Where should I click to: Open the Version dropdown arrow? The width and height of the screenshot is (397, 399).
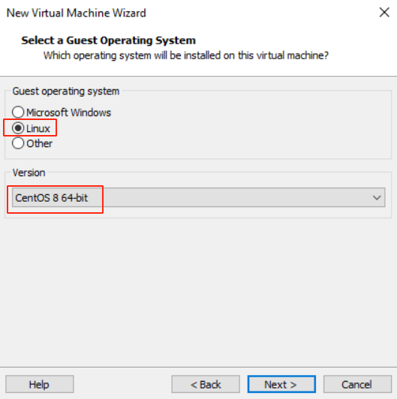pos(377,197)
